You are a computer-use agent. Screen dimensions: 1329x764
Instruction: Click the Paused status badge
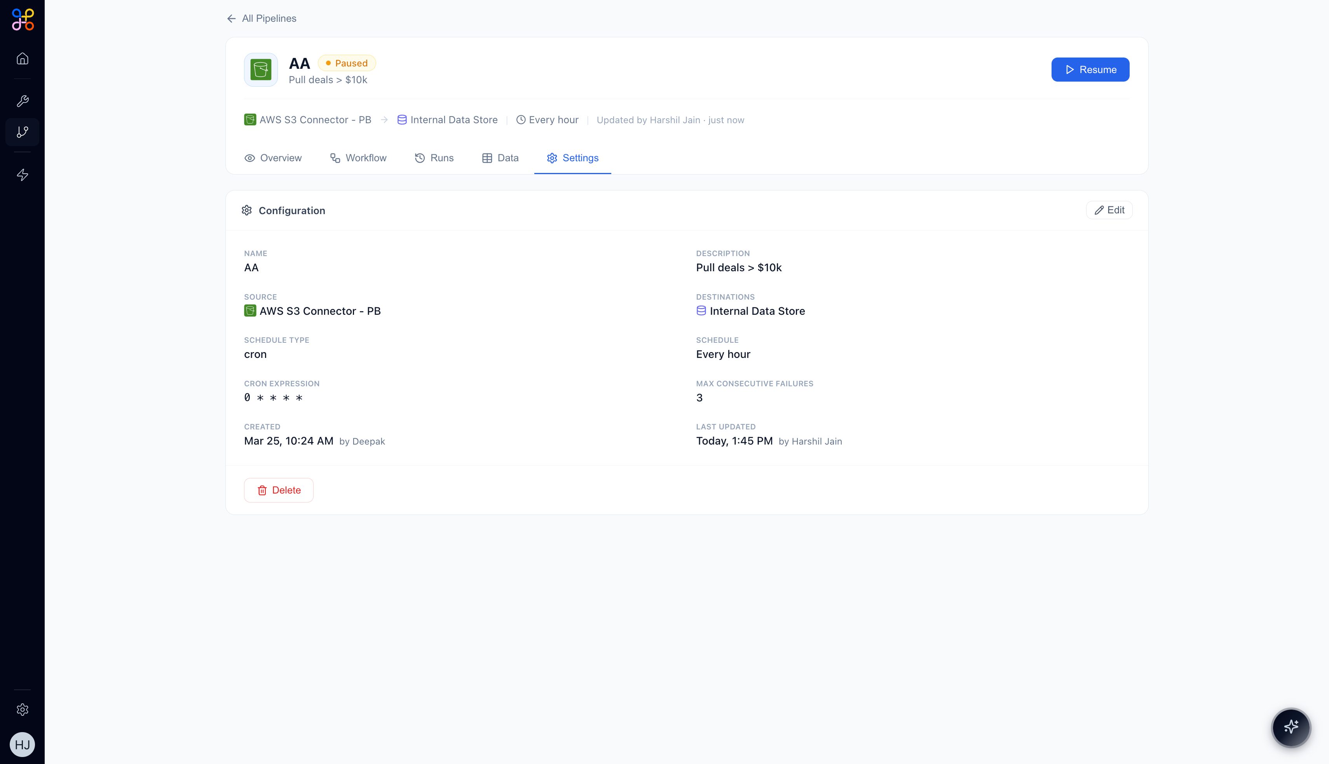click(x=347, y=63)
